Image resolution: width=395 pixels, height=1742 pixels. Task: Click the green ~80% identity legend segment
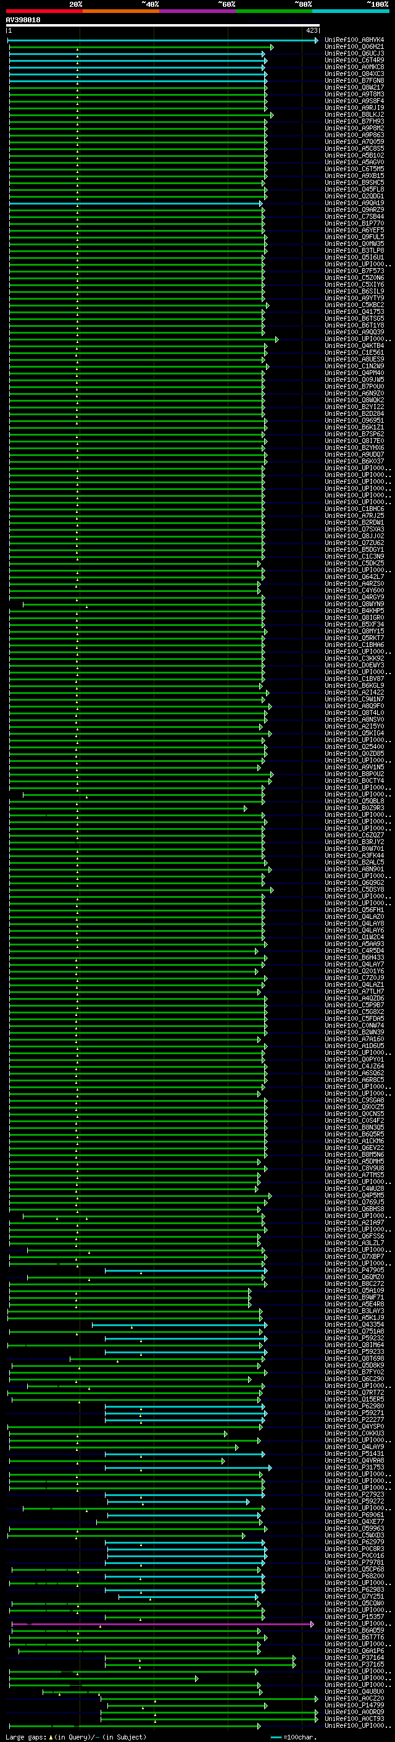tap(274, 11)
